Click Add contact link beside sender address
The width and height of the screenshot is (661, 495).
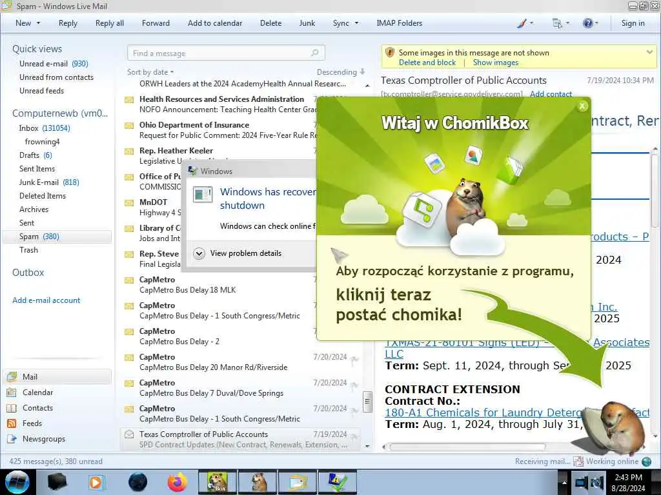551,93
